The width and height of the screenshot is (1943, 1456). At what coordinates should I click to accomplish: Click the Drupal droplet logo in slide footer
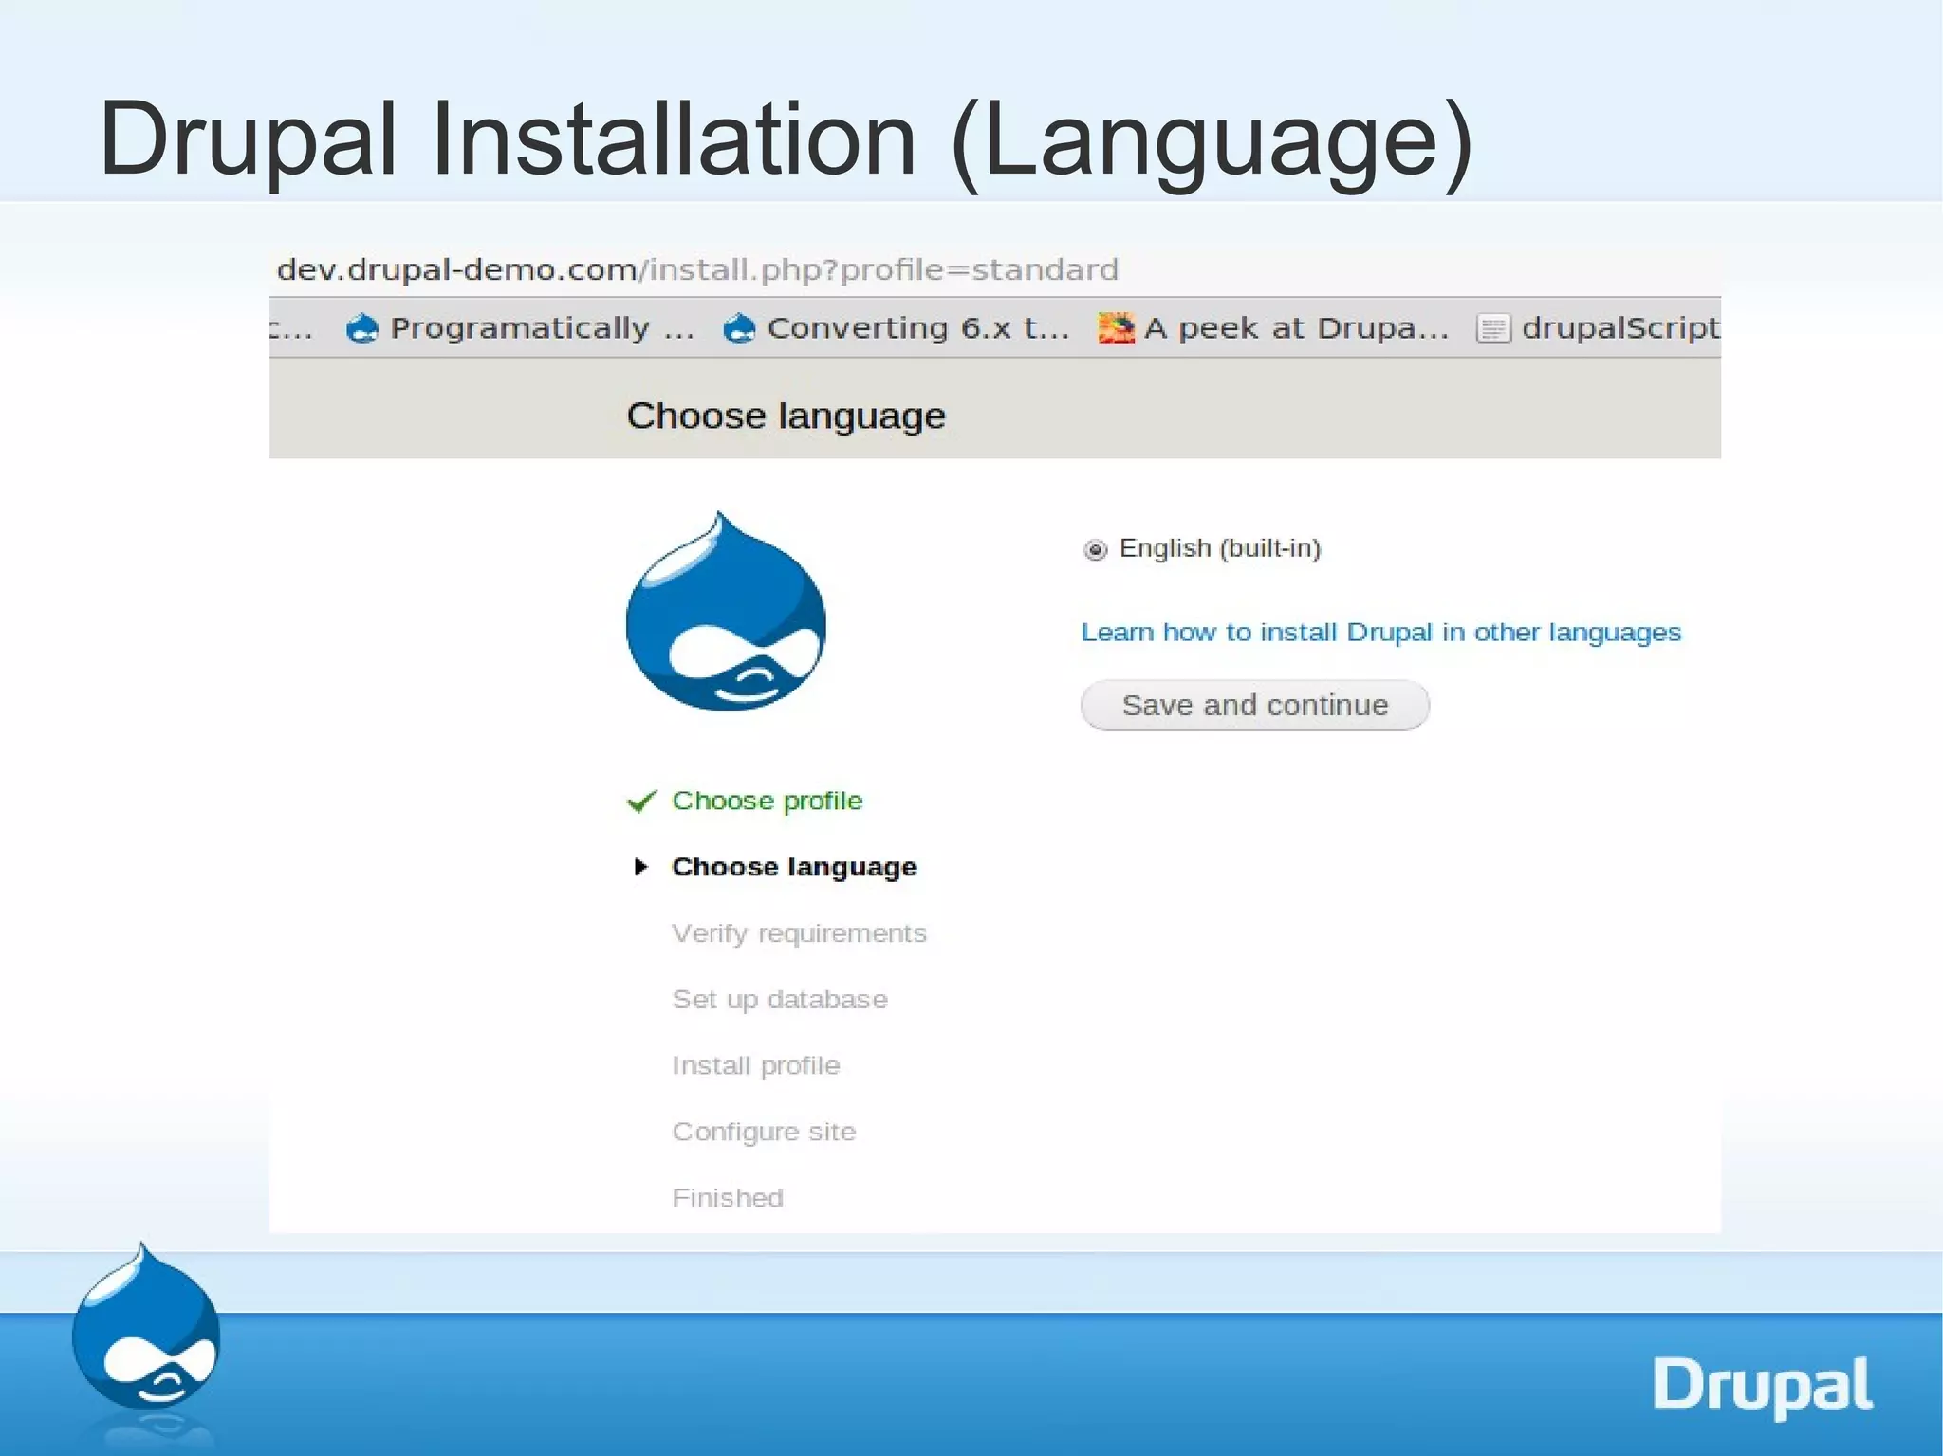click(146, 1326)
